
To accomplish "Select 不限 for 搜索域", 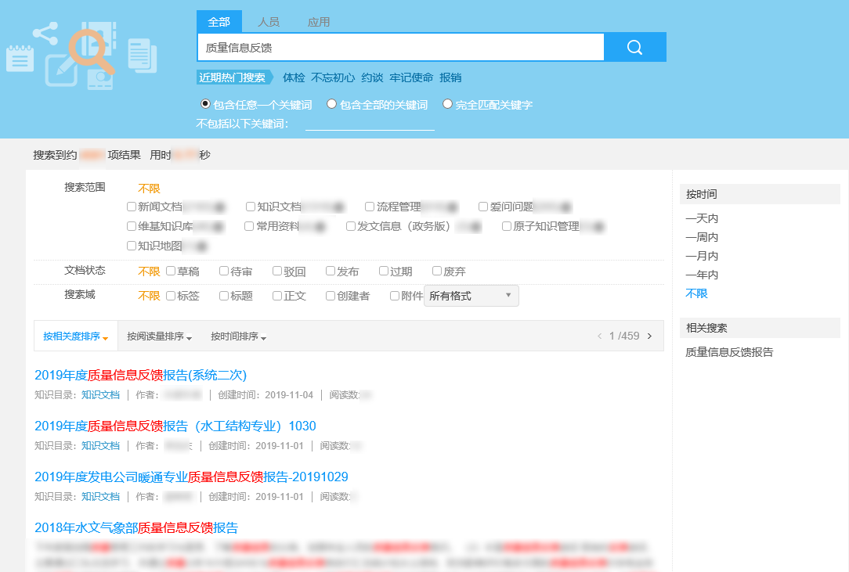I will (149, 296).
